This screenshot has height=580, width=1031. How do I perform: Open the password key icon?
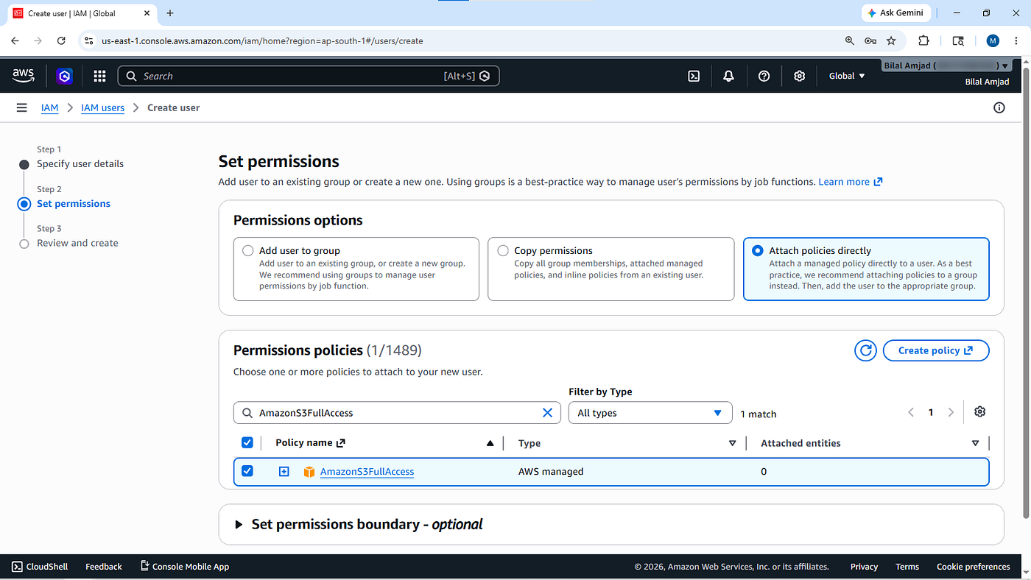click(x=870, y=40)
